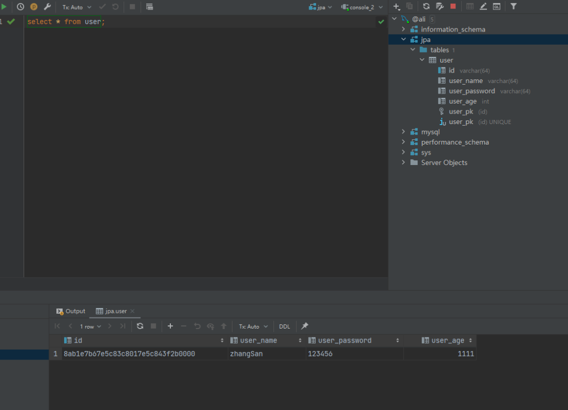Select the zhangSan cell
Screen dimensions: 568x410
pos(267,354)
